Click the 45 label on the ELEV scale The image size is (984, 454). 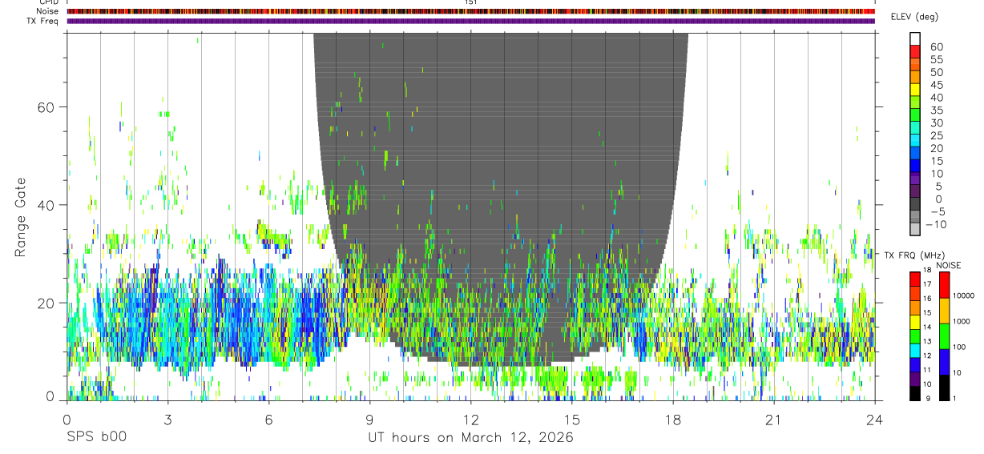[x=937, y=85]
